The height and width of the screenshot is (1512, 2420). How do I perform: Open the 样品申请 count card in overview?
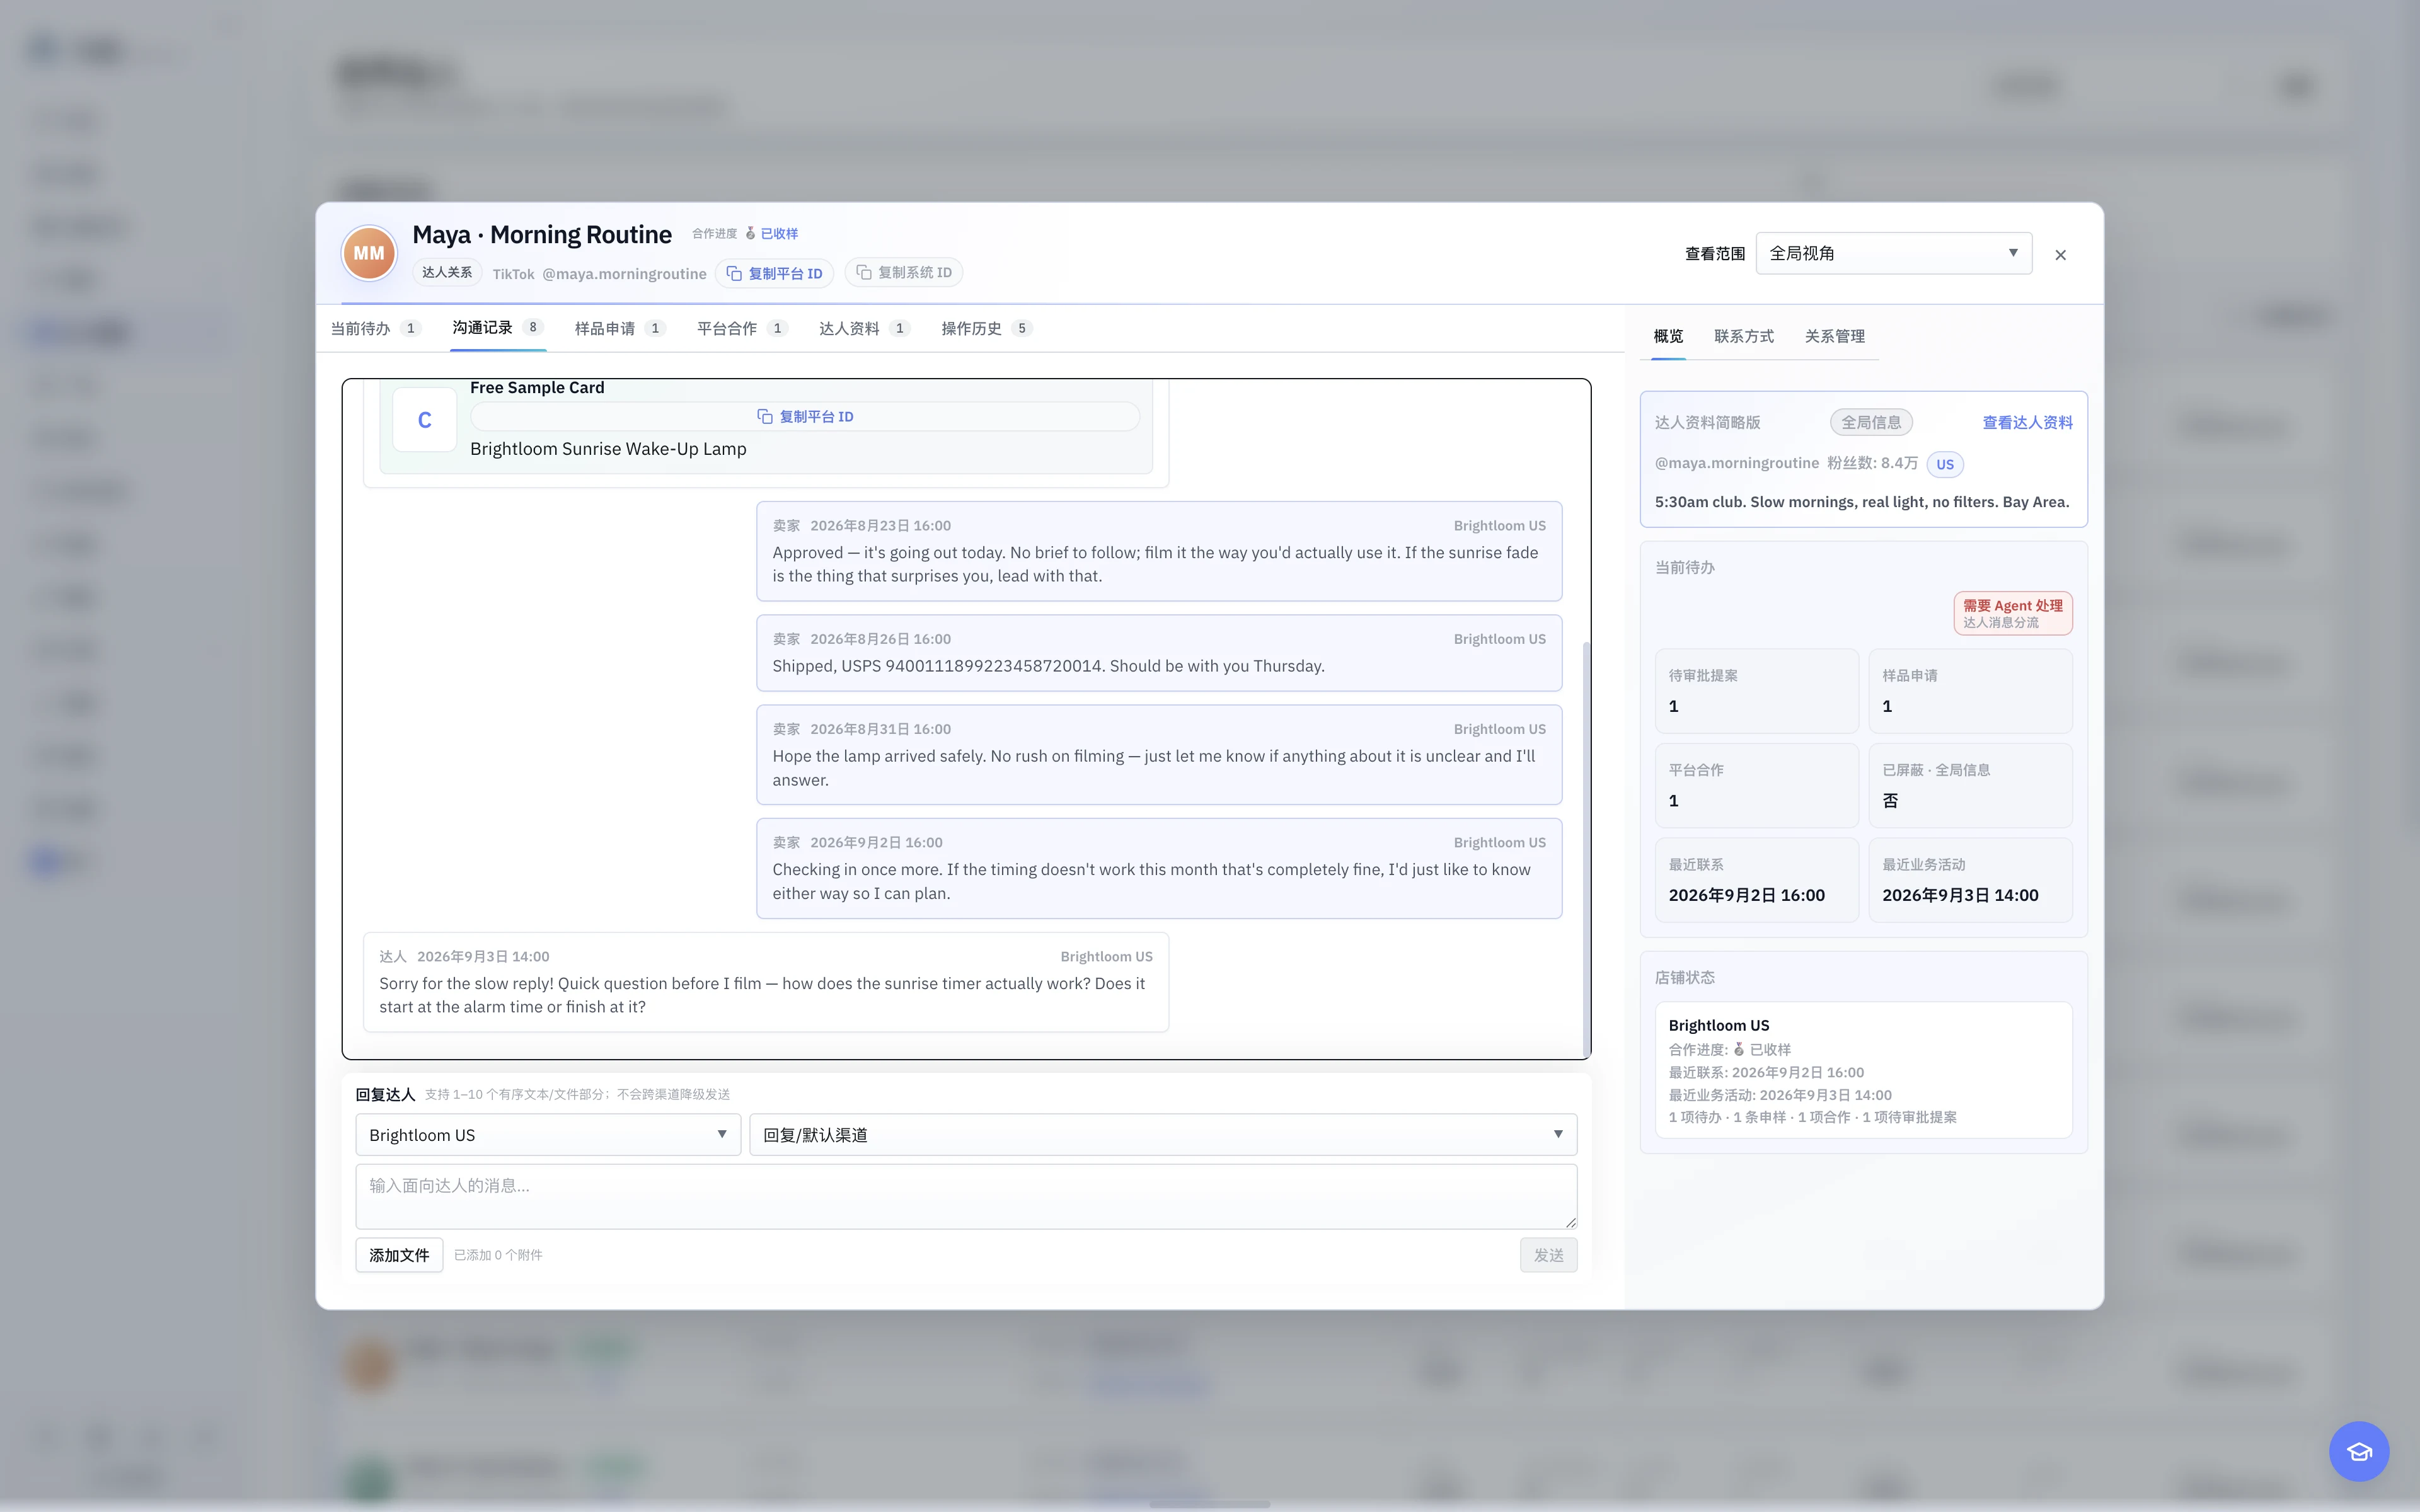tap(1970, 691)
